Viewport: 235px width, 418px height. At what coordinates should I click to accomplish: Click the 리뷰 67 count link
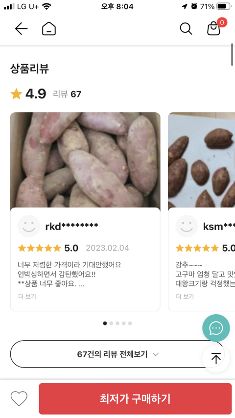(x=67, y=94)
